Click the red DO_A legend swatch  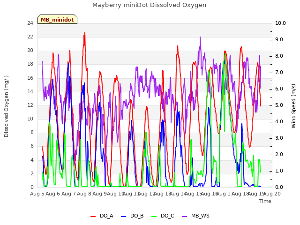pos(93,217)
